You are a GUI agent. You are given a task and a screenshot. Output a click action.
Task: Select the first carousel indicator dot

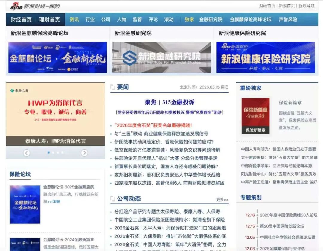48,153
